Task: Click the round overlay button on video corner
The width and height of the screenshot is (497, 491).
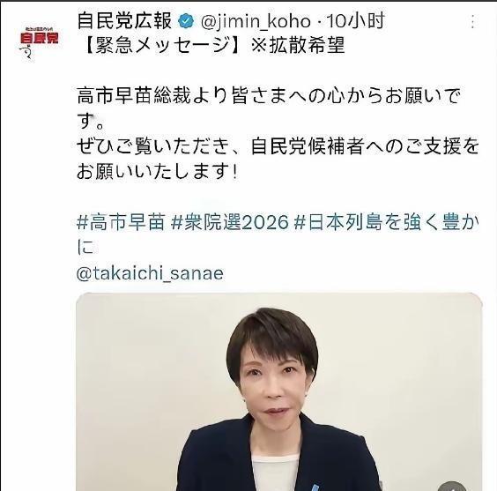Action: click(452, 486)
